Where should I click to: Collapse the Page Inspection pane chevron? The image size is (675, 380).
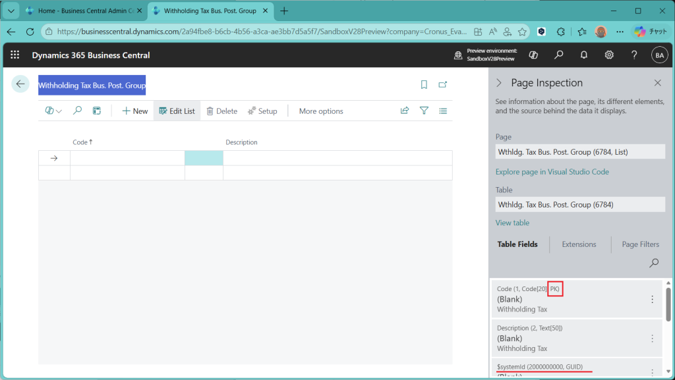pyautogui.click(x=499, y=83)
